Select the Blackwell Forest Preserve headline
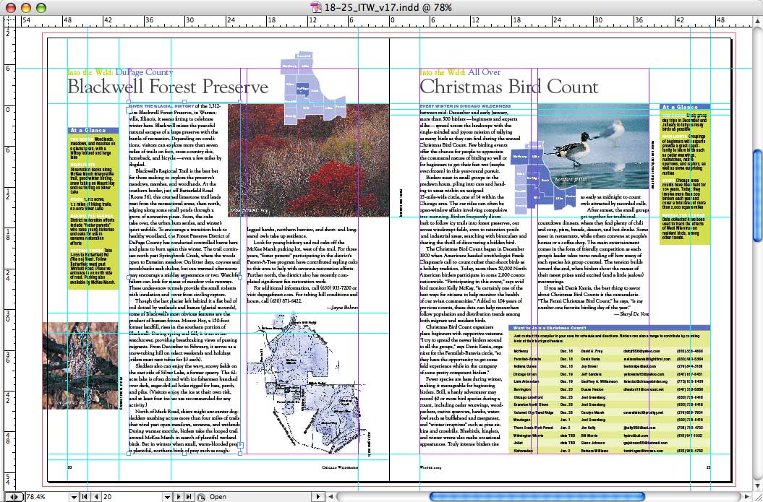763x502 pixels. (168, 88)
